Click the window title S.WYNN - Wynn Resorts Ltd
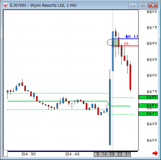The width and height of the screenshot is (161, 160). pos(43,5)
